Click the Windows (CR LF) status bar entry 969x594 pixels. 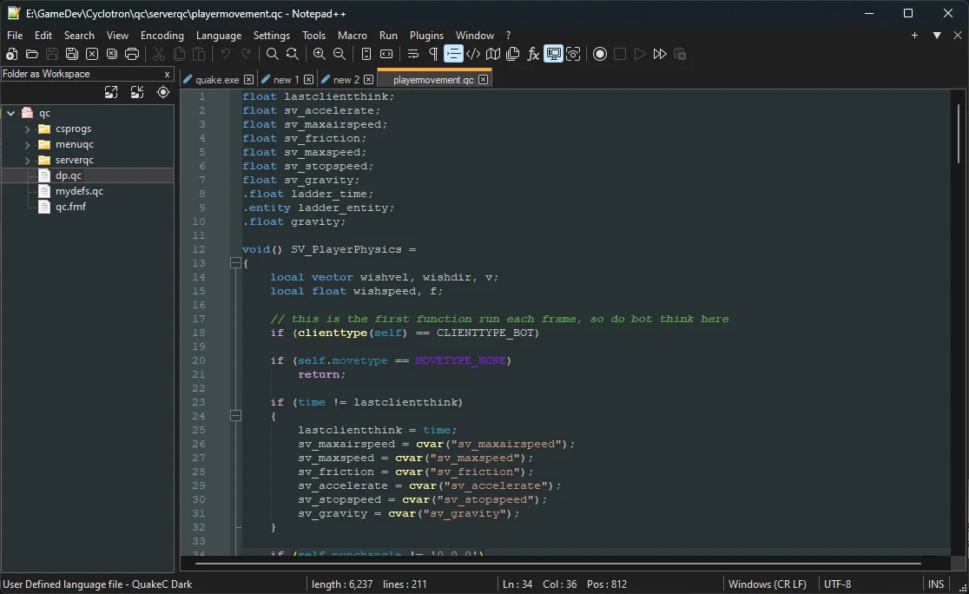[x=768, y=584]
